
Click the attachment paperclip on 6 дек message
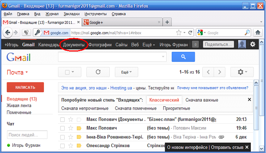(x=221, y=137)
